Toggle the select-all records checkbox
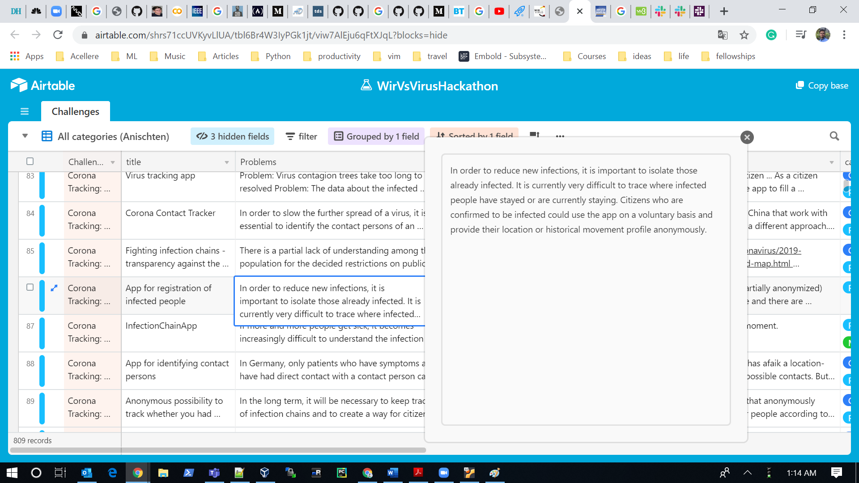The height and width of the screenshot is (483, 859). pyautogui.click(x=30, y=161)
